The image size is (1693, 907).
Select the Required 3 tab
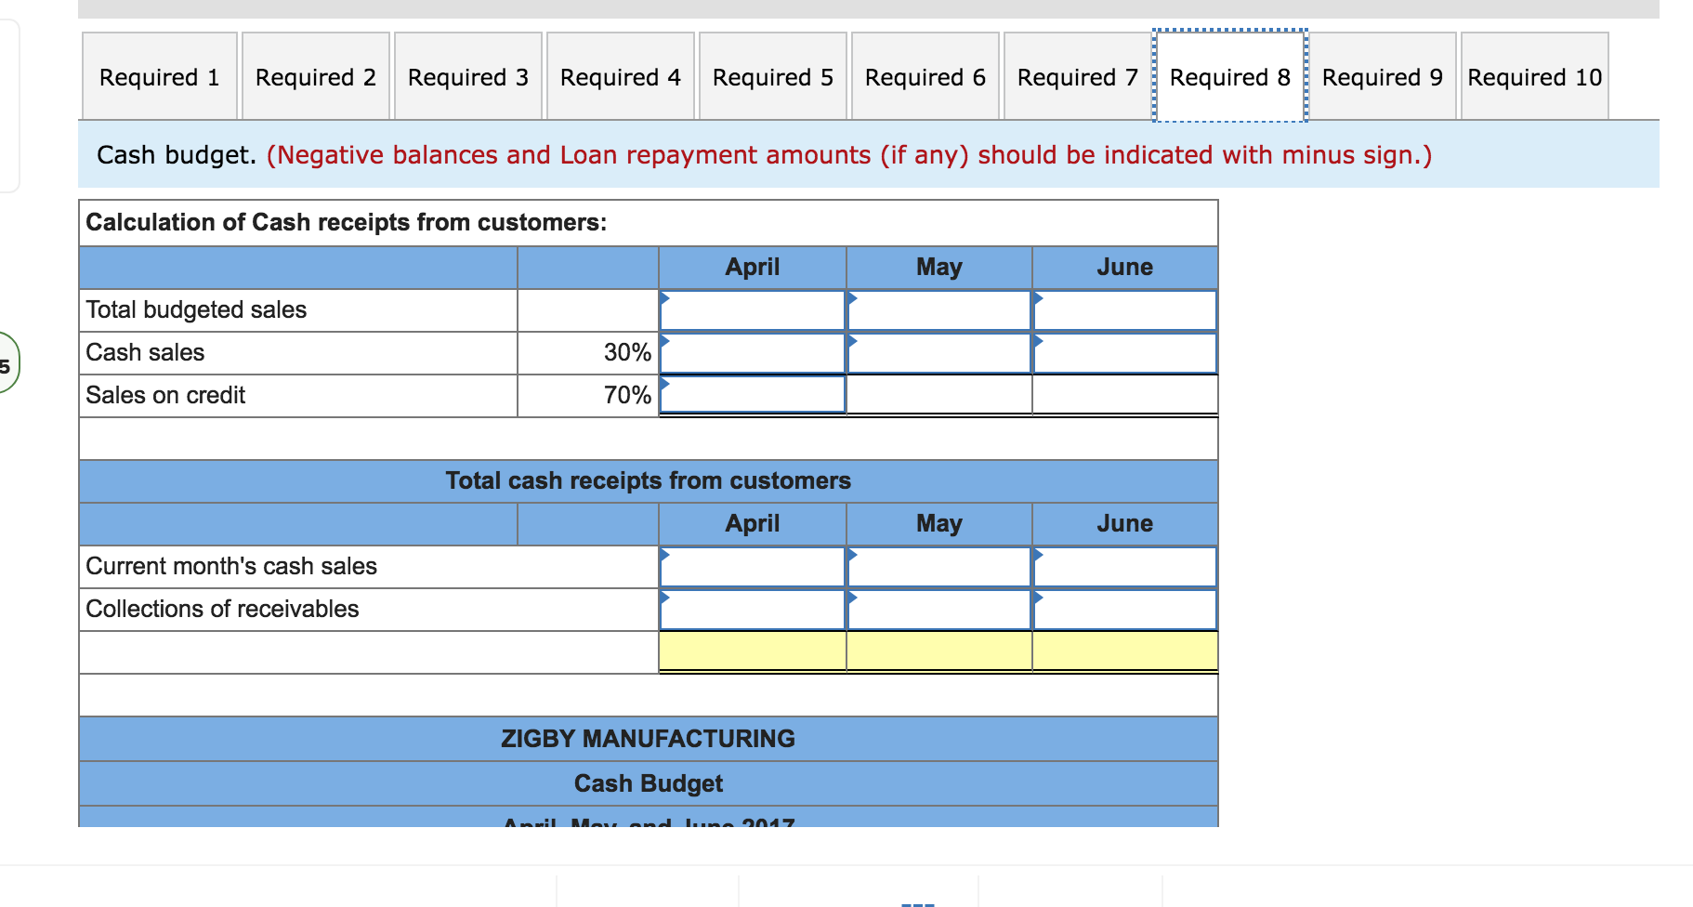(x=467, y=76)
